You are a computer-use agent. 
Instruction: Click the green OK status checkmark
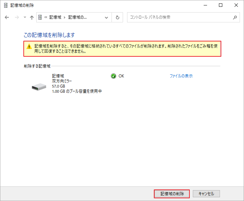(x=114, y=76)
